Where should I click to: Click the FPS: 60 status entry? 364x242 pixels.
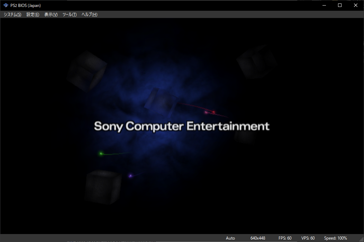click(x=285, y=238)
